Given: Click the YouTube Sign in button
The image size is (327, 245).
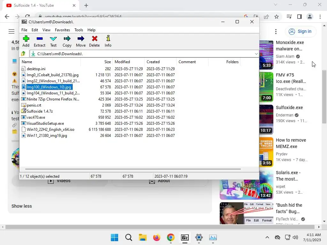Looking at the screenshot, I should coord(300,32).
